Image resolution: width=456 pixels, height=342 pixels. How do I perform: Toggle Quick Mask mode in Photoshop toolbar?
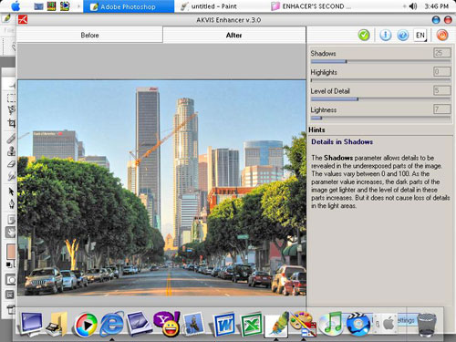click(11, 280)
